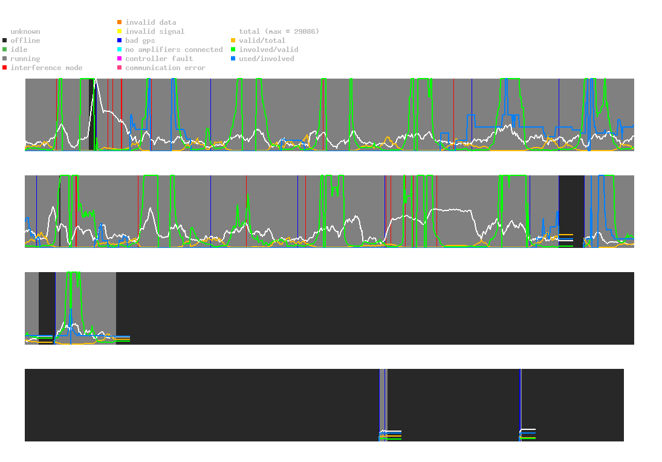Click the pink communication error swatch
Screen dimensions: 662x462
pos(120,68)
